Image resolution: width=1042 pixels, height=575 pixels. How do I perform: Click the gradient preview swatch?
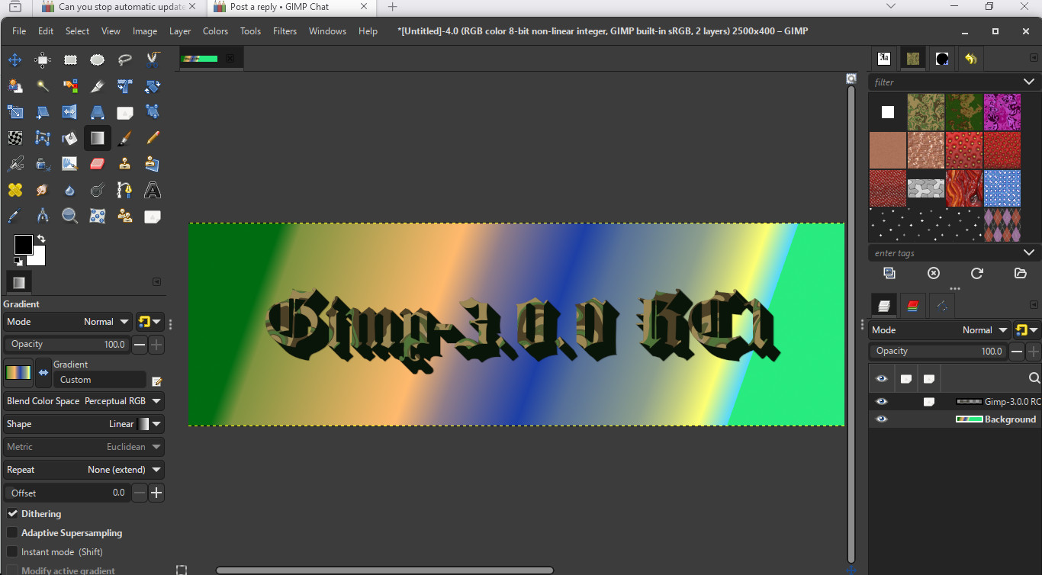coord(19,372)
